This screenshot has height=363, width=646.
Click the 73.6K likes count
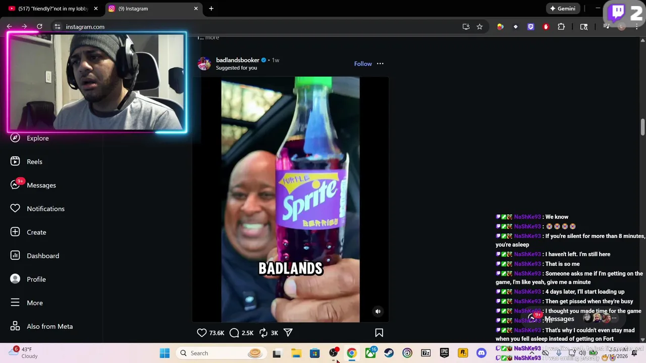point(217,333)
